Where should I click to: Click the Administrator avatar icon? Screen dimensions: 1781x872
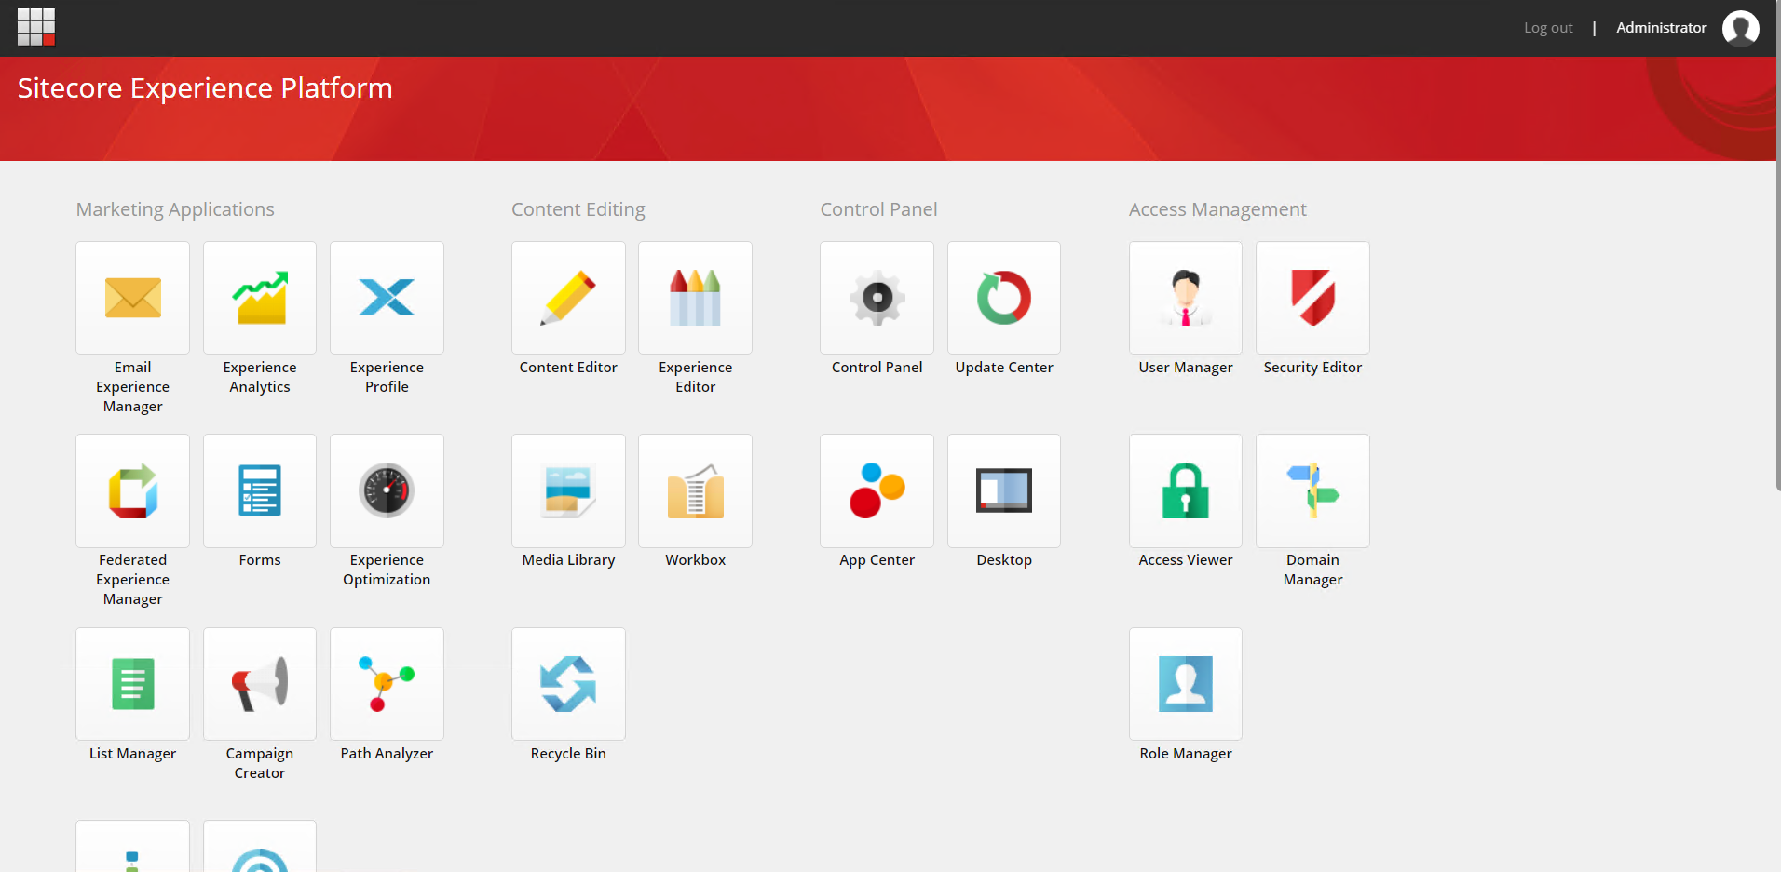point(1740,28)
